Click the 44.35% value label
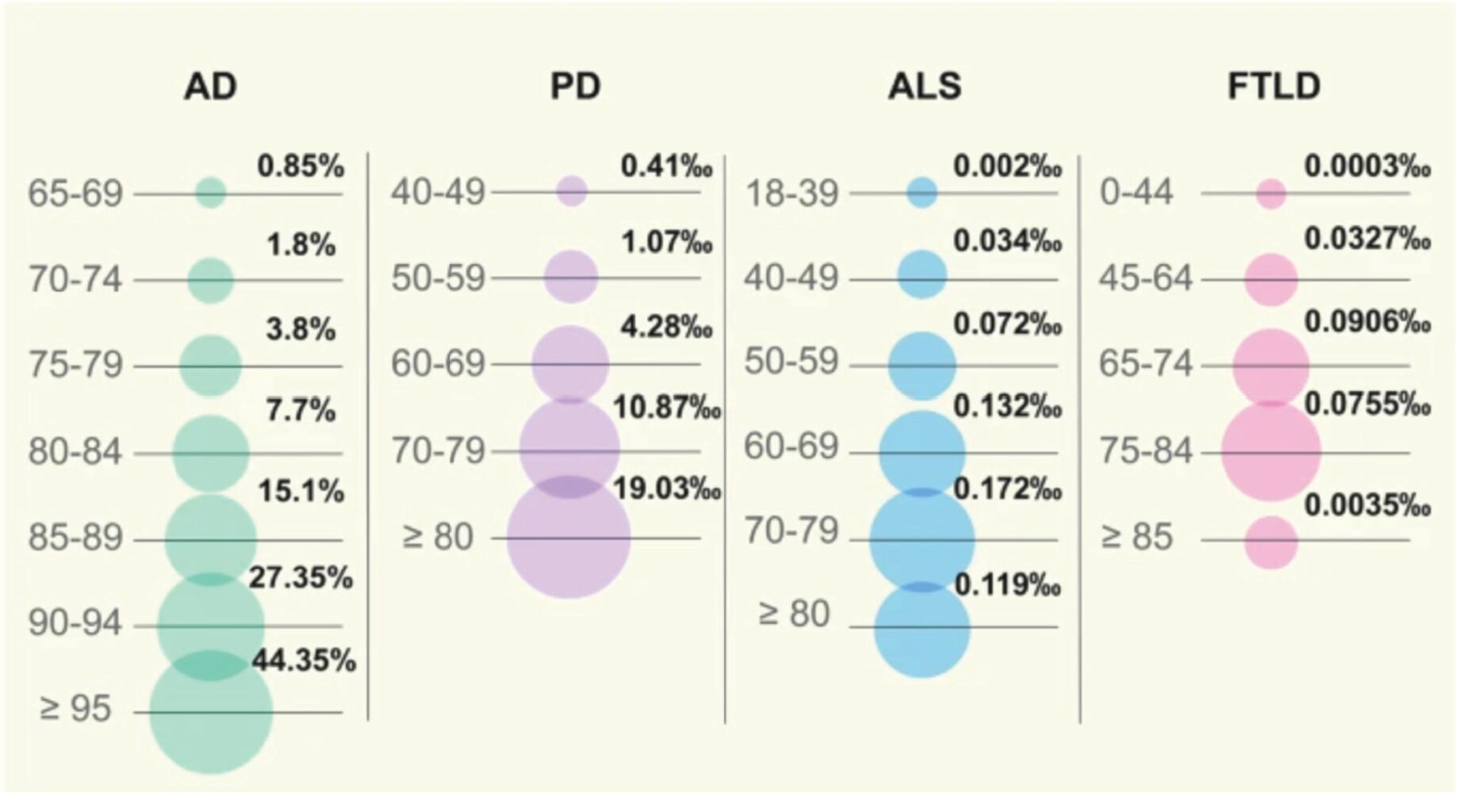Image resolution: width=1457 pixels, height=793 pixels. (x=304, y=660)
